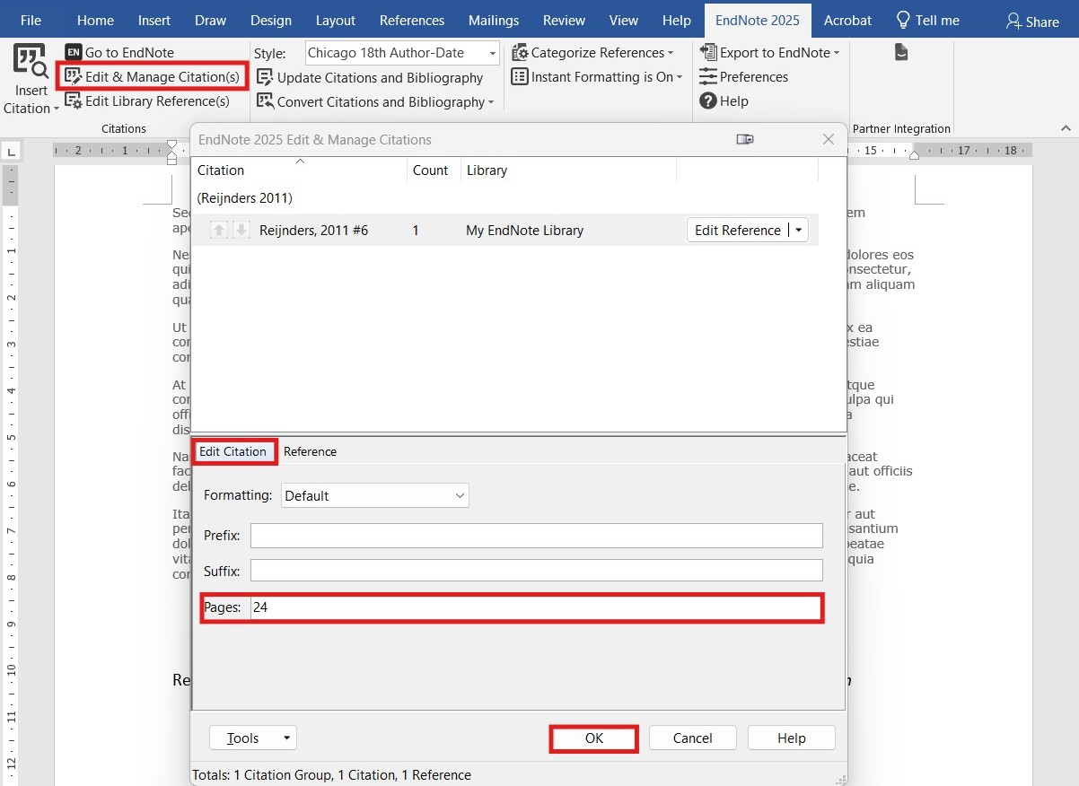Switch to the Acrobat tab

(x=847, y=20)
